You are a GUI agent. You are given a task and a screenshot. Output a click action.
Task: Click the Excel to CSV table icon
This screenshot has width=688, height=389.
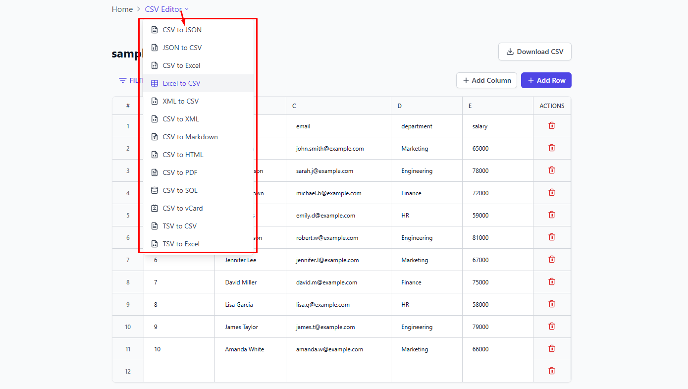pyautogui.click(x=155, y=83)
